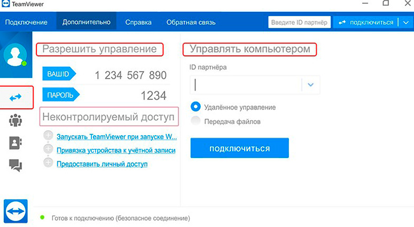
Task: Click the user profile avatar icon
Action: (15, 56)
